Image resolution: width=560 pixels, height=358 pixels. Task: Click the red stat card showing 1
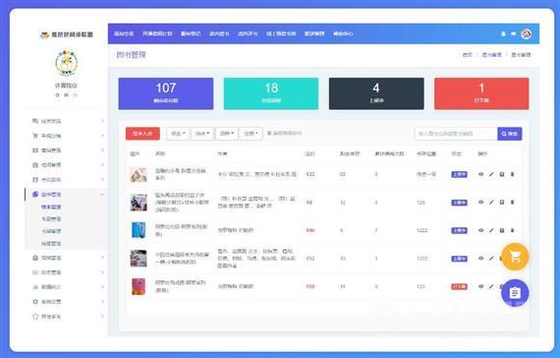coord(481,93)
